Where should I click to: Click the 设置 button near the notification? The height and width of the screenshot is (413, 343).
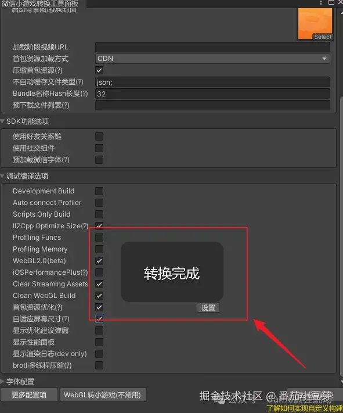pos(208,307)
